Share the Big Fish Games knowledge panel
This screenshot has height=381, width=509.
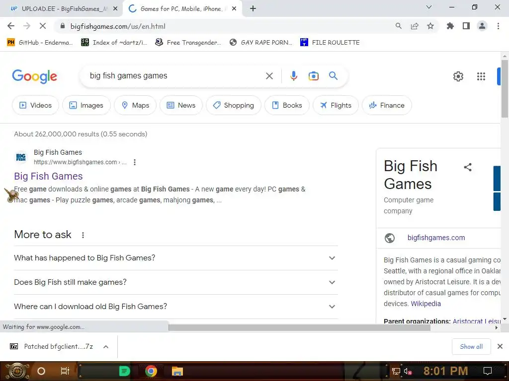click(467, 167)
